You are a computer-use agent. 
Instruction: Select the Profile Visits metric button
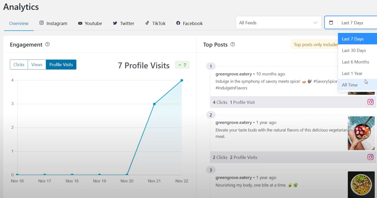pos(61,65)
